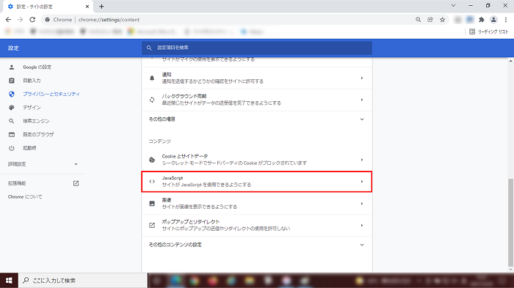Screen dimensions: 514x288
Task: Click the zoom magnifier icon in the address bar
Action: 419,20
